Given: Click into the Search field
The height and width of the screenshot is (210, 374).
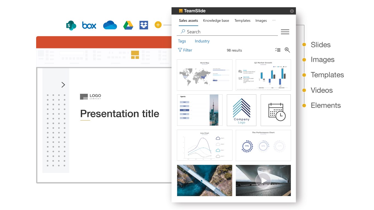Looking at the screenshot, I should [x=228, y=32].
